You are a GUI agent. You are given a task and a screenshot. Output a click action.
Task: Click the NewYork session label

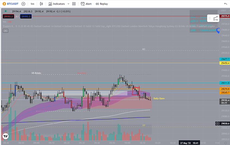[x=82, y=73]
